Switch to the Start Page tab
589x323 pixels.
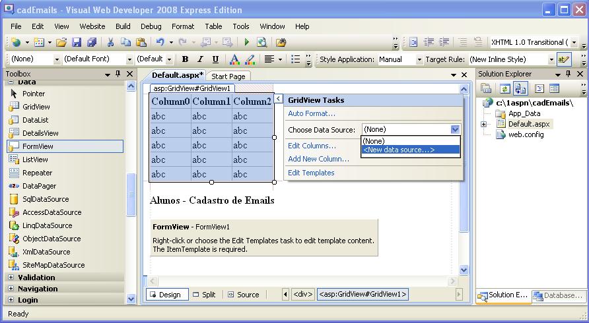228,76
